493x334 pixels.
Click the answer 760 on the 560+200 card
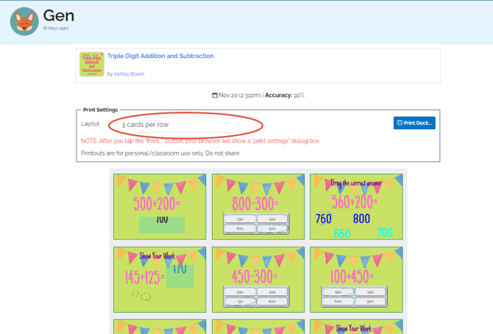click(323, 219)
